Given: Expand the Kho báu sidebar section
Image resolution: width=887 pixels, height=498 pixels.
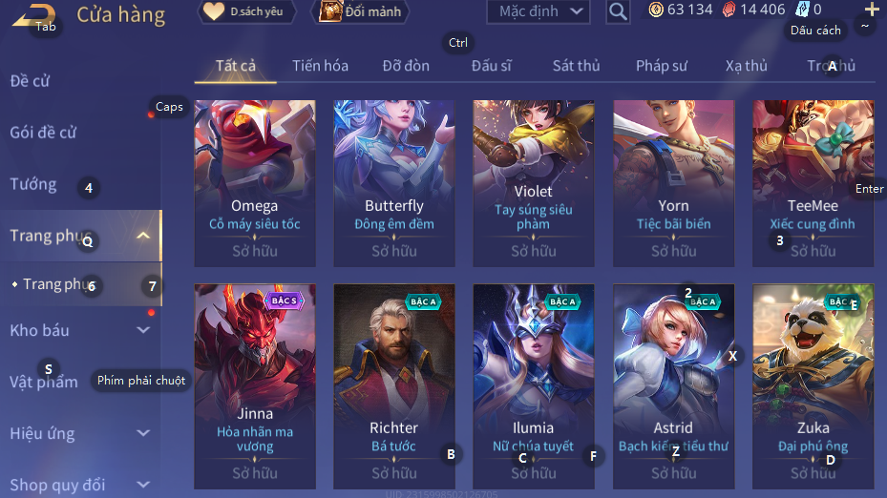Looking at the screenshot, I should [x=143, y=330].
